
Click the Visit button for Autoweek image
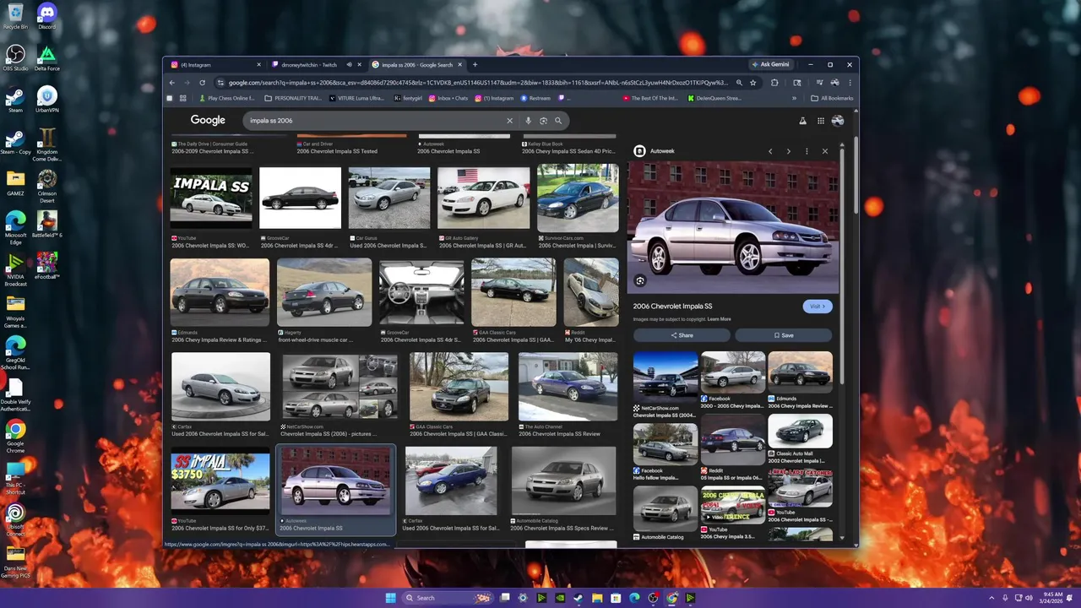817,307
